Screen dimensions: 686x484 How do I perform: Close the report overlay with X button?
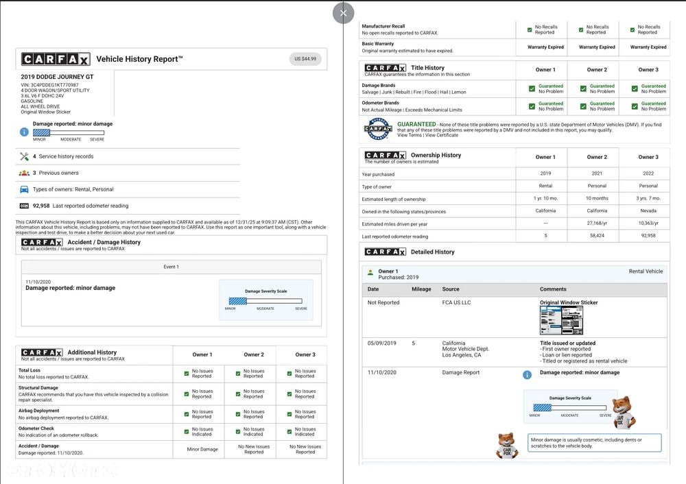(x=343, y=13)
